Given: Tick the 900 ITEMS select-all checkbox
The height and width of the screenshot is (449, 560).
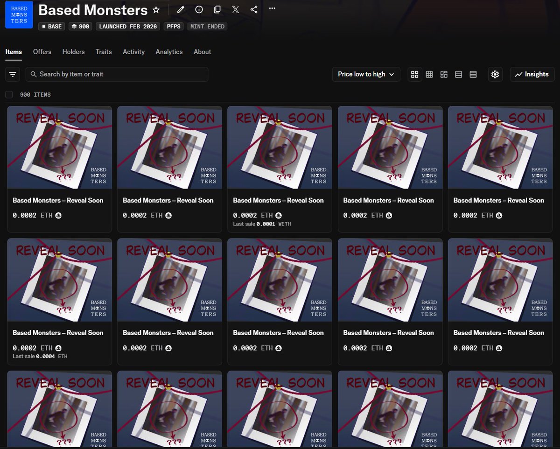Looking at the screenshot, I should click(9, 95).
